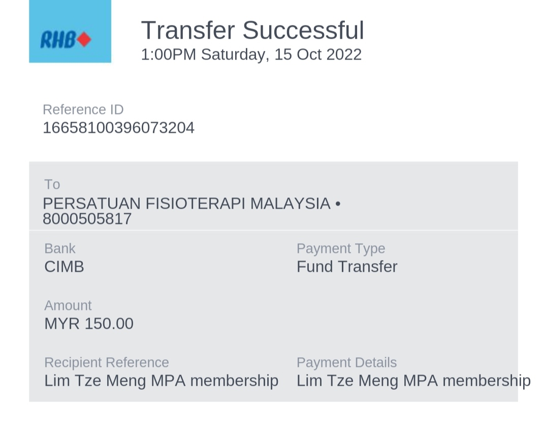This screenshot has width=542, height=430.
Task: Click the Reference ID label
Action: (x=83, y=109)
